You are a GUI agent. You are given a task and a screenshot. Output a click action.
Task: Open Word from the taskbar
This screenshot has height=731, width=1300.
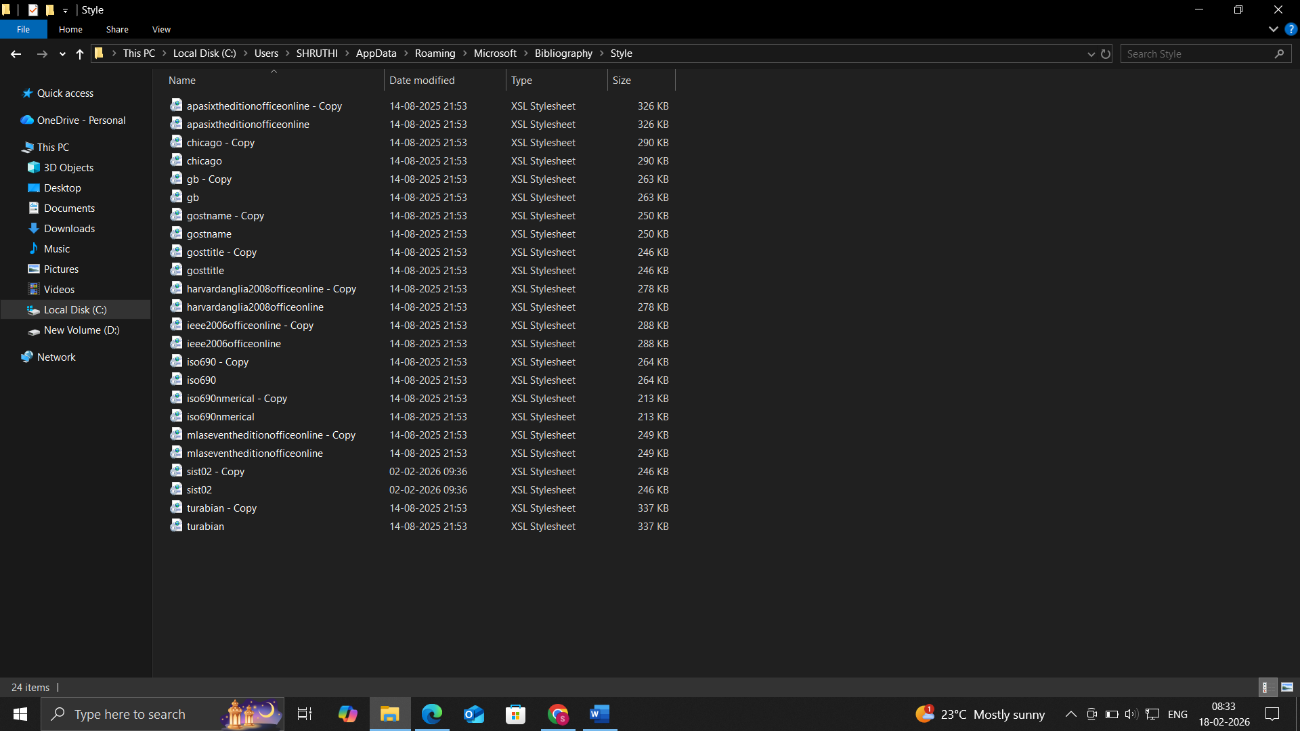point(599,713)
